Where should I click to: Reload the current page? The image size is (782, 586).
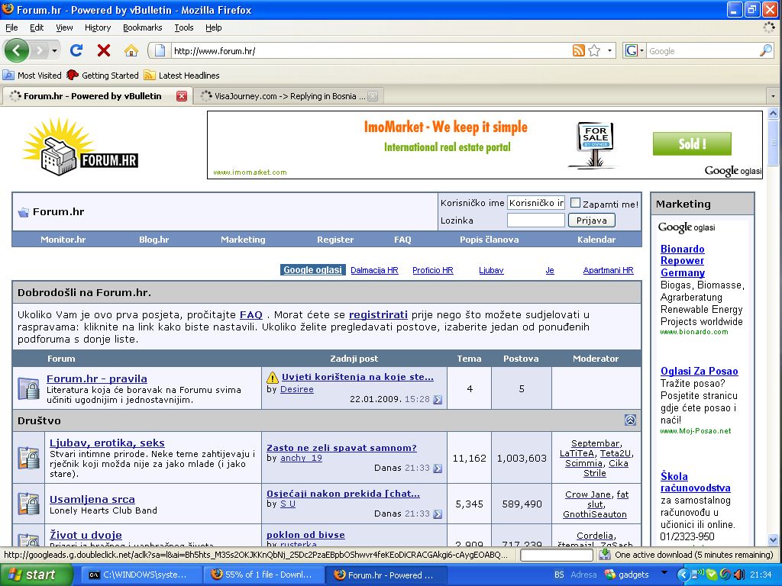pos(76,50)
